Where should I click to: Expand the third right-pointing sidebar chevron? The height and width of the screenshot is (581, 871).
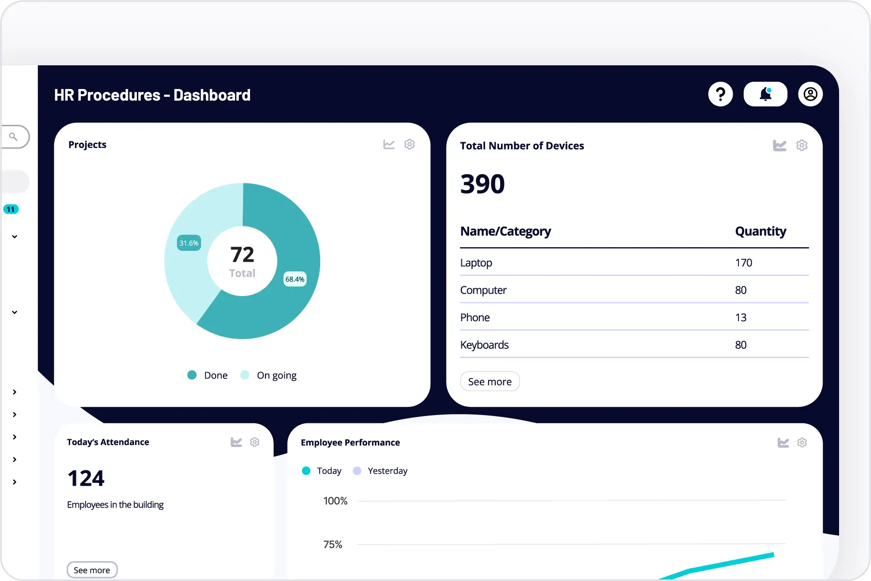(x=15, y=437)
